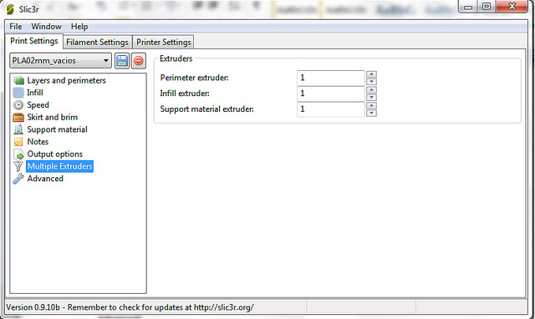Click the red delete preset icon
Image resolution: width=535 pixels, height=319 pixels.
139,61
